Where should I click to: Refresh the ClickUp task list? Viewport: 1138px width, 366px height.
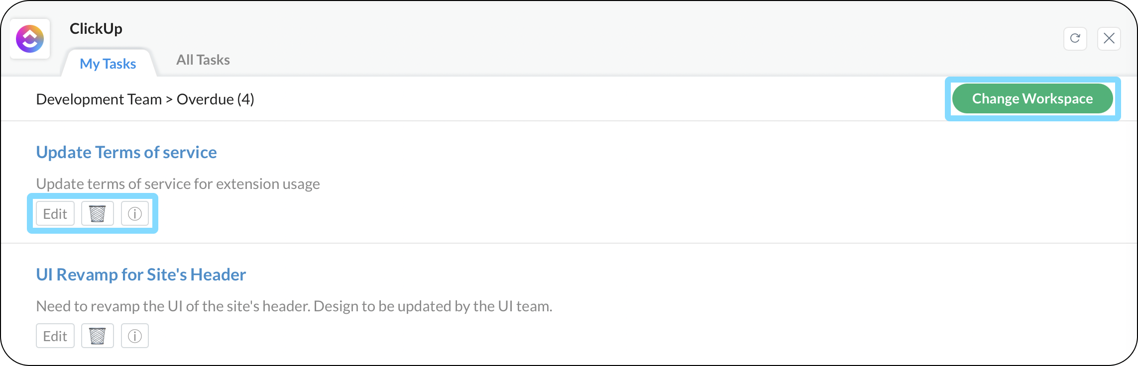click(x=1075, y=39)
